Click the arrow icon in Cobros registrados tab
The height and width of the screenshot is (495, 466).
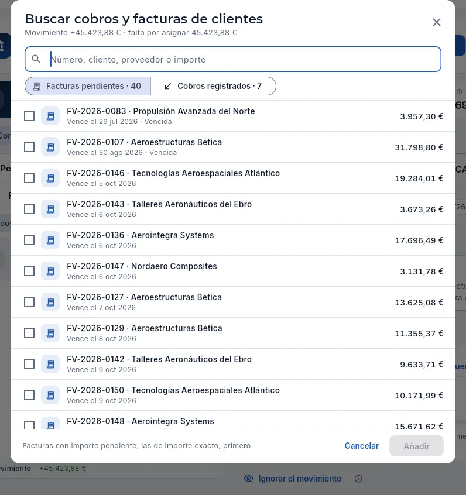(x=168, y=86)
